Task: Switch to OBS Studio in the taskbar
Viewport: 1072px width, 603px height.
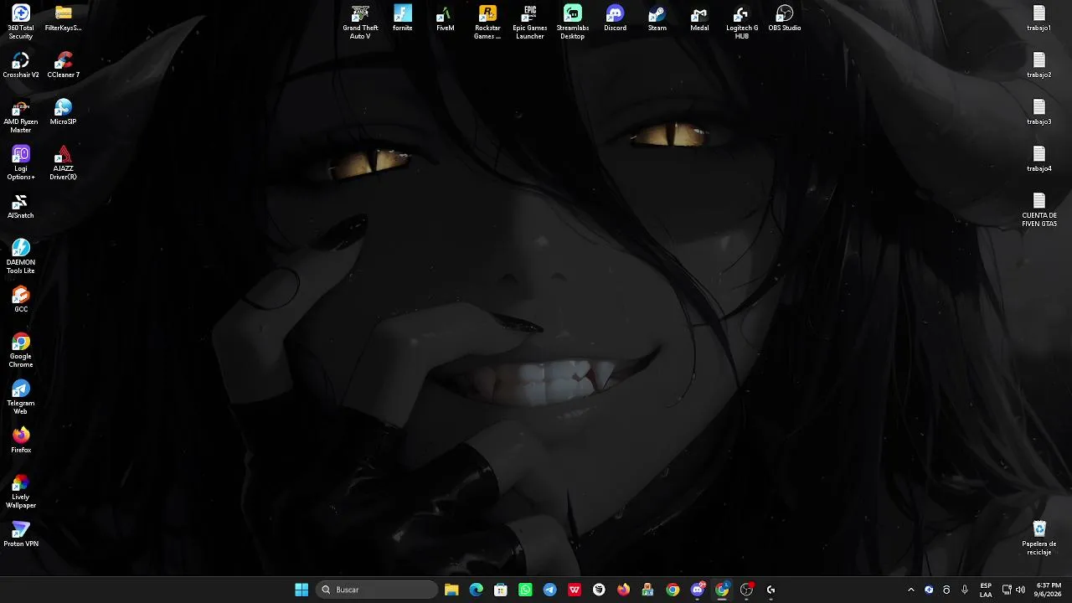Action: pyautogui.click(x=746, y=590)
